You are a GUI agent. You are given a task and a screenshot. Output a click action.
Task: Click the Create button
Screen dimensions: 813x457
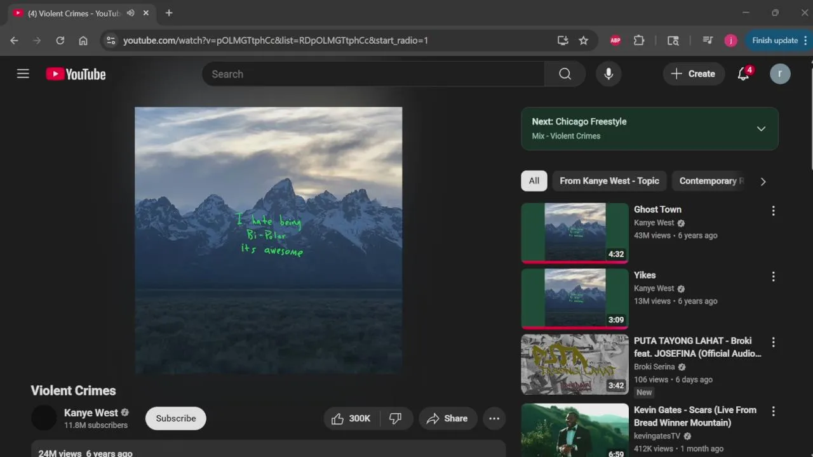coord(694,74)
